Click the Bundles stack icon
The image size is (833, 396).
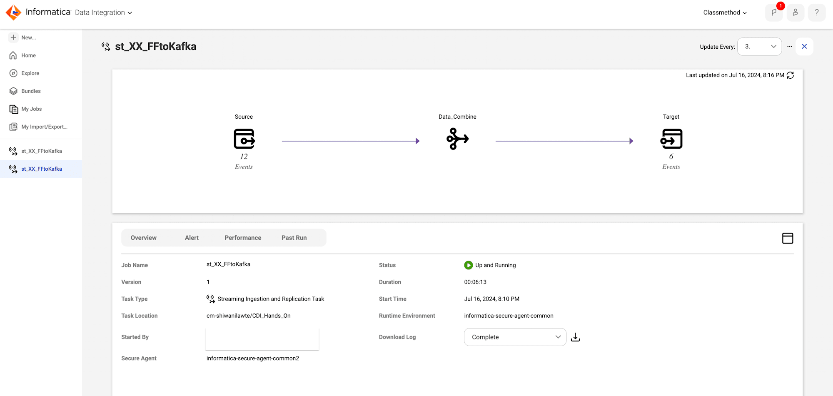pyautogui.click(x=13, y=91)
